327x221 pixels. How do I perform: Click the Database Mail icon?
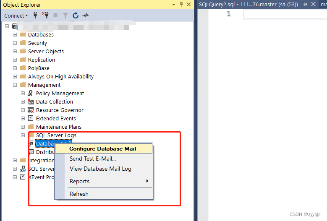coord(31,143)
